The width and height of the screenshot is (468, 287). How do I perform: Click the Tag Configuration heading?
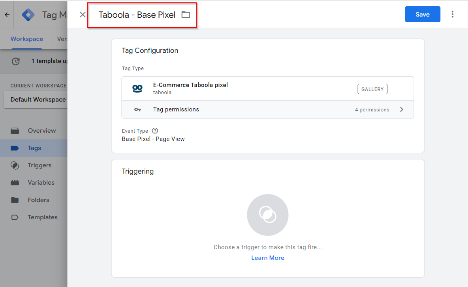[x=150, y=50]
